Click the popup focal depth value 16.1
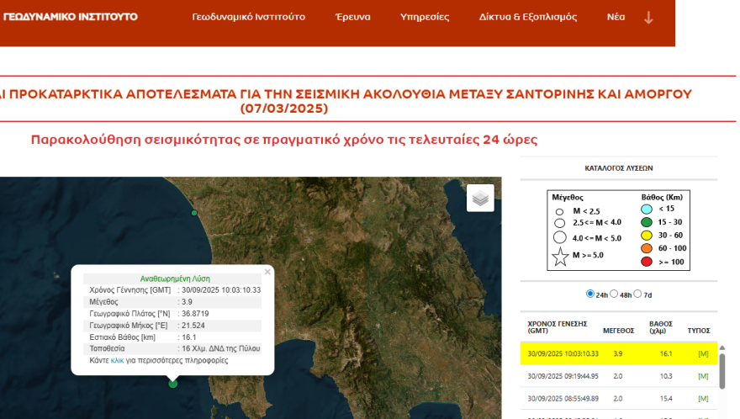Image resolution: width=740 pixels, height=419 pixels. click(188, 337)
